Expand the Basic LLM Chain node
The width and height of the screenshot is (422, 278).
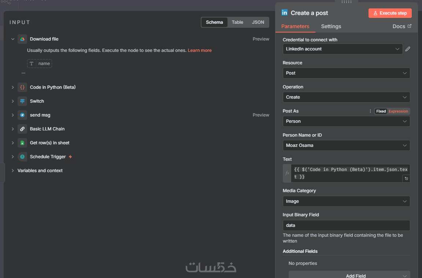click(13, 129)
